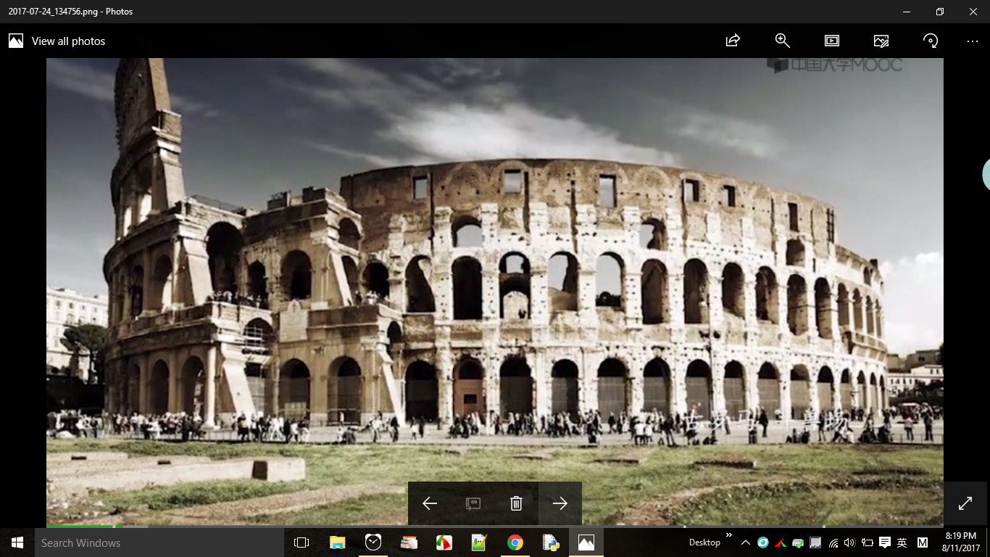
Task: Open the Edit & Draw image tool
Action: click(x=881, y=41)
